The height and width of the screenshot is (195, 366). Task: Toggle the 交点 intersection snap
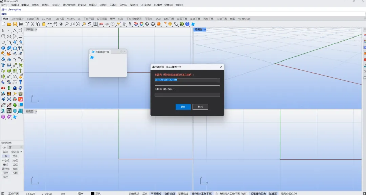[15, 160]
